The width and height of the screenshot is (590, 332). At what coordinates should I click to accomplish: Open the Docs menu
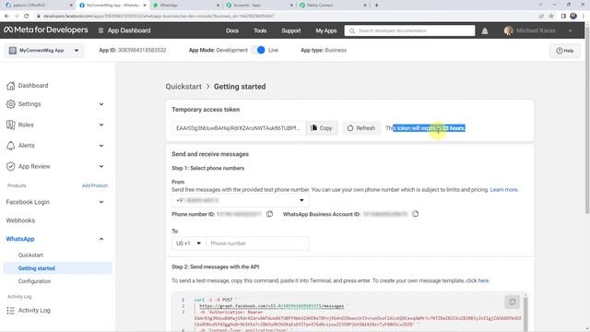tap(232, 30)
